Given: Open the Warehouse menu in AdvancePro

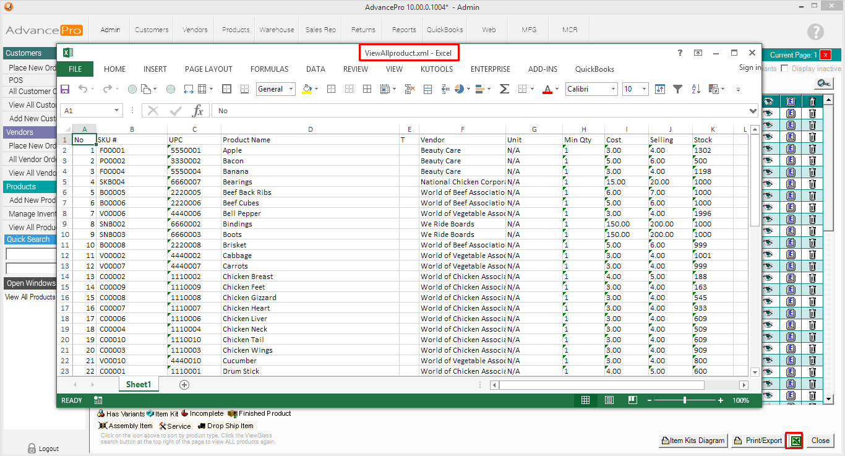Looking at the screenshot, I should coord(277,30).
